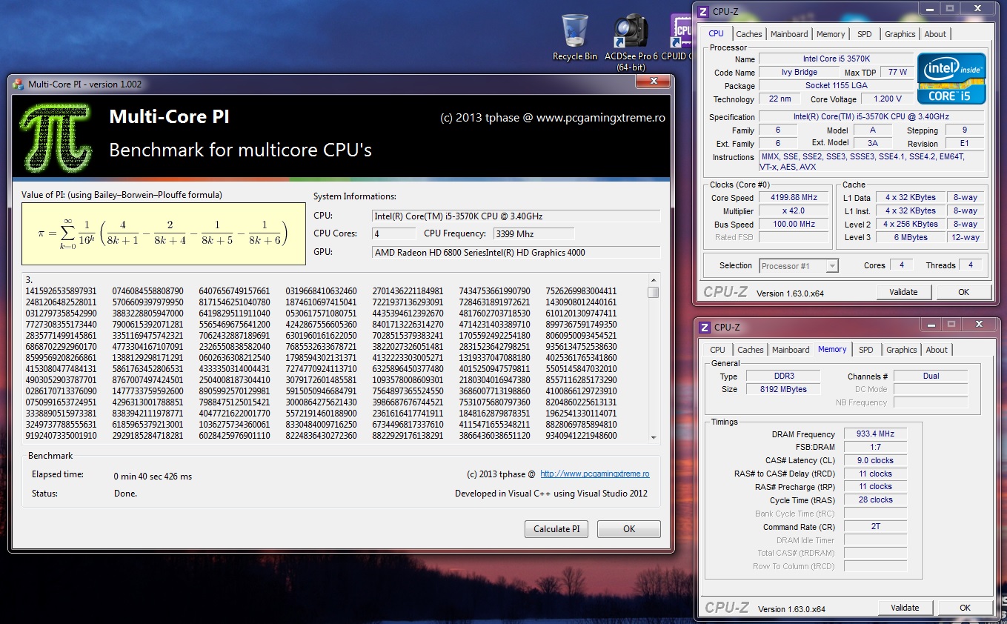Open Mainboard tab in the upper CPU-Z window
1007x624 pixels.
pos(789,34)
